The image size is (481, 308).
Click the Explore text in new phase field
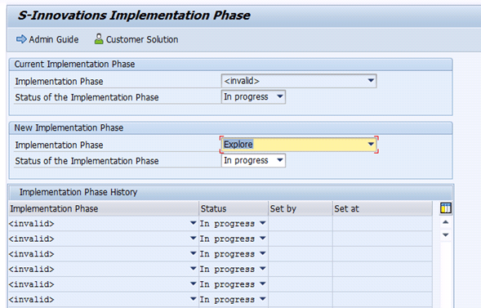pos(238,144)
